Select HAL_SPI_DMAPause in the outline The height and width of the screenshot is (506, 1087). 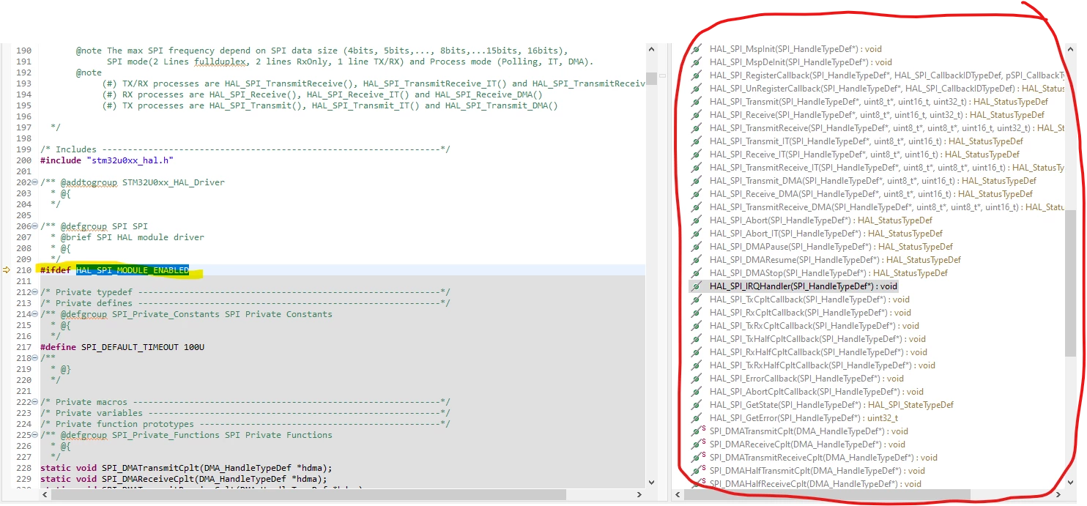(x=831, y=247)
